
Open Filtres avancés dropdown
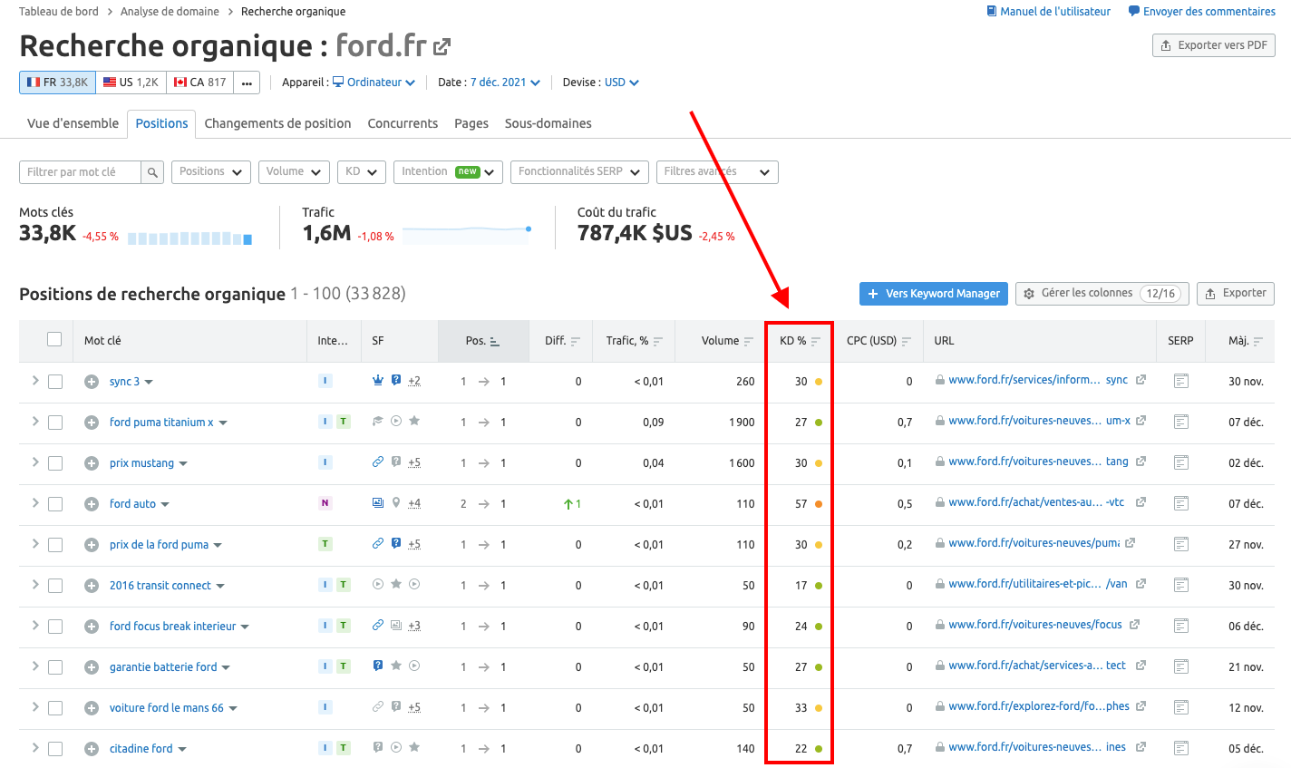tap(717, 172)
